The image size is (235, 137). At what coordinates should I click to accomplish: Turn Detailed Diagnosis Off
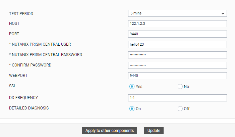(x=180, y=109)
